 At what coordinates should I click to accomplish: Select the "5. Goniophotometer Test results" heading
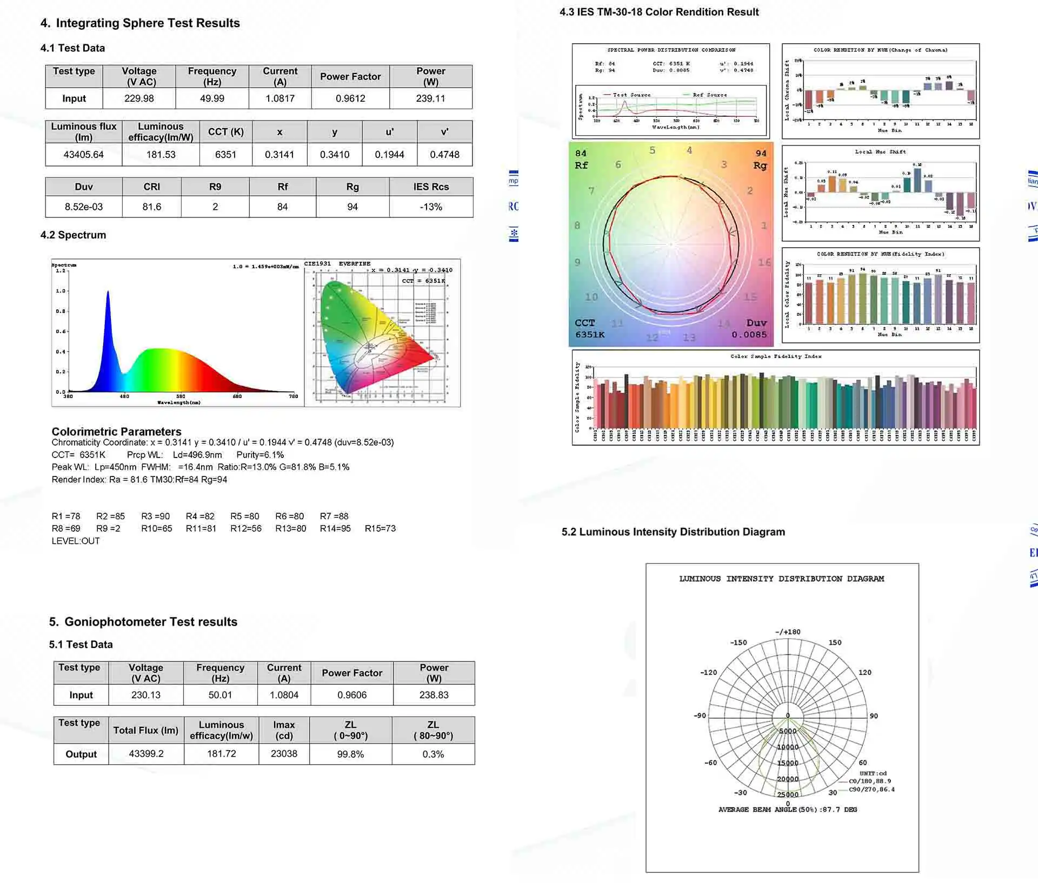pos(143,622)
